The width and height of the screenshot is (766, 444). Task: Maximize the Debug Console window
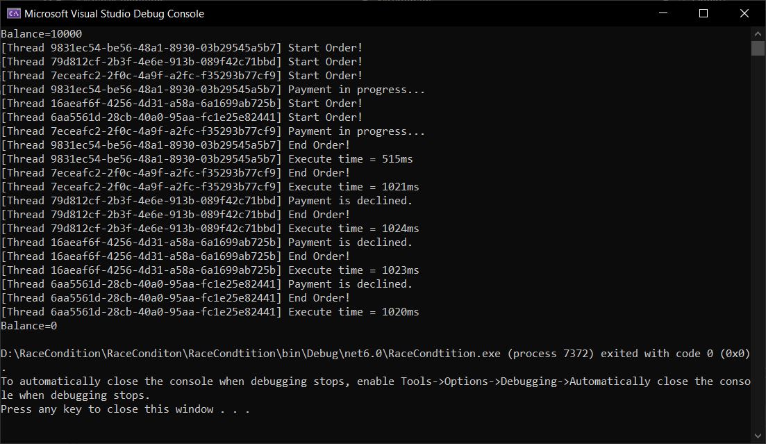(x=703, y=13)
